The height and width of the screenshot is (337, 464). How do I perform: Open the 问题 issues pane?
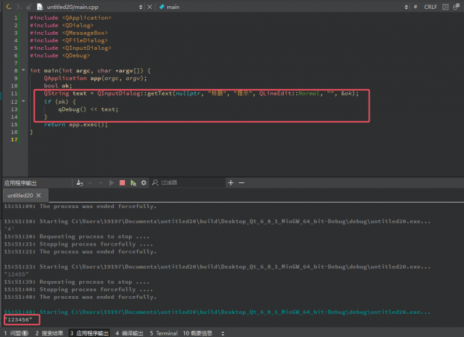[x=15, y=333]
